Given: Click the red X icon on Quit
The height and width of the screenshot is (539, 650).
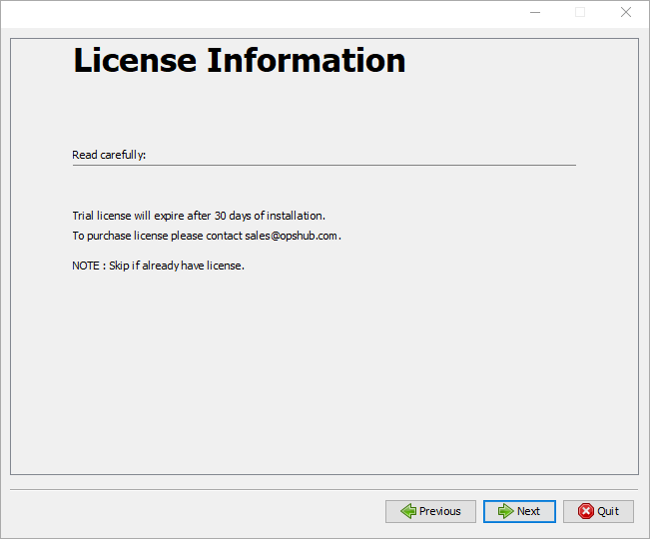Looking at the screenshot, I should coord(585,511).
